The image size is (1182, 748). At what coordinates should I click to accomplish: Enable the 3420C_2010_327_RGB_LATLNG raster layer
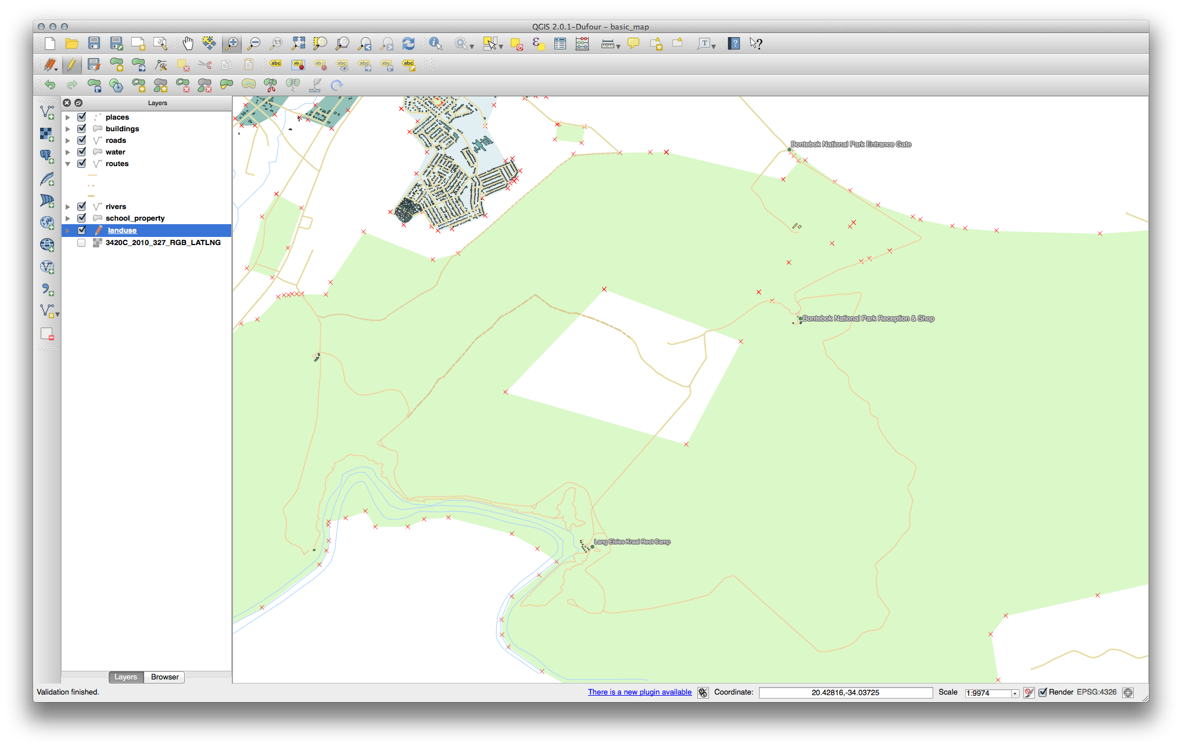(82, 243)
